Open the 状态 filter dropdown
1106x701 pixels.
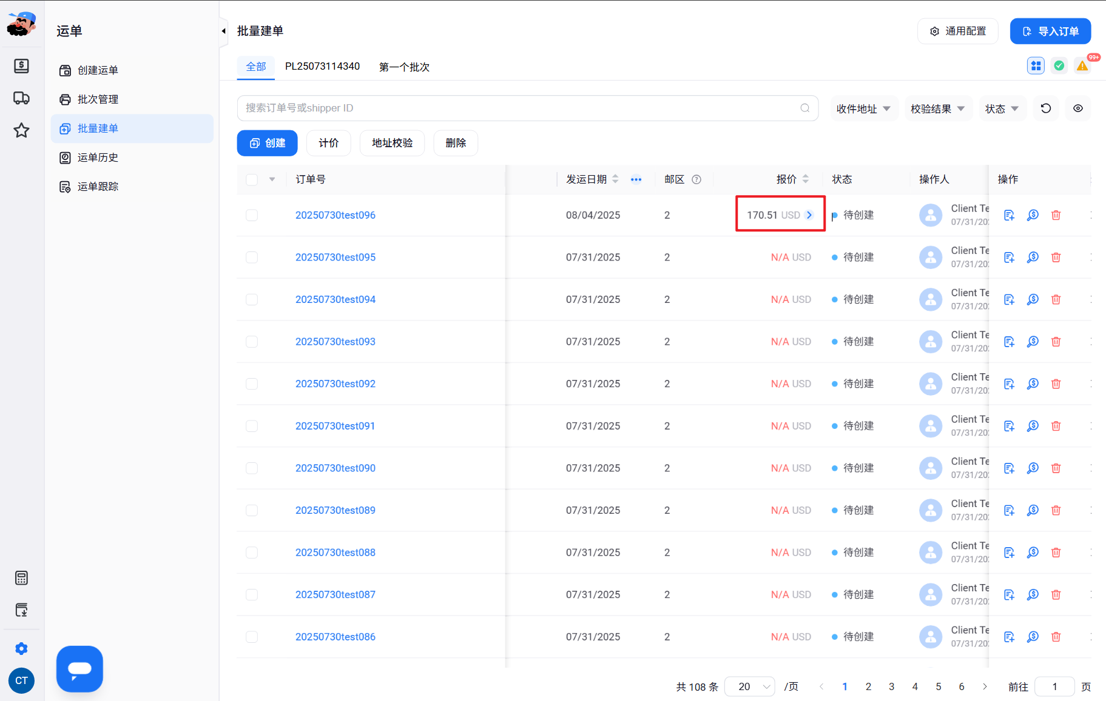click(1002, 108)
